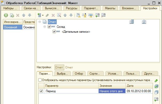Screen dimensions: 162x104
Task: Select the Склад grouping row
Action: pyautogui.click(x=61, y=27)
